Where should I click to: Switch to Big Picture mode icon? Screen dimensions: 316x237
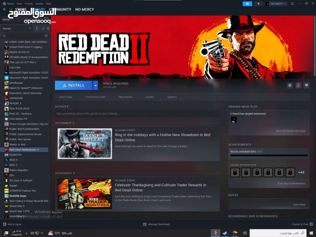292,4
